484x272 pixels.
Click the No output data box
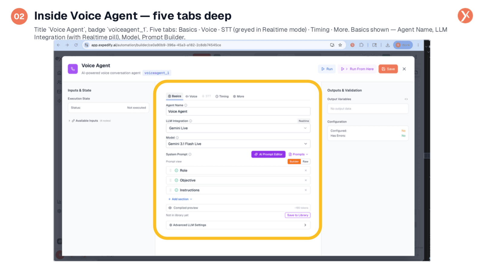pyautogui.click(x=368, y=108)
